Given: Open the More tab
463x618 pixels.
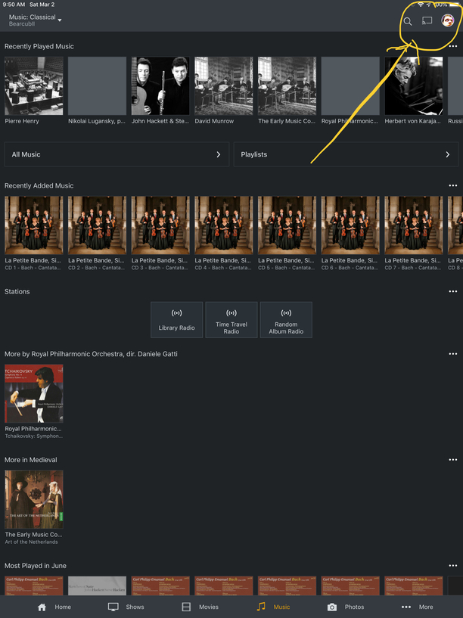Looking at the screenshot, I should pyautogui.click(x=418, y=607).
